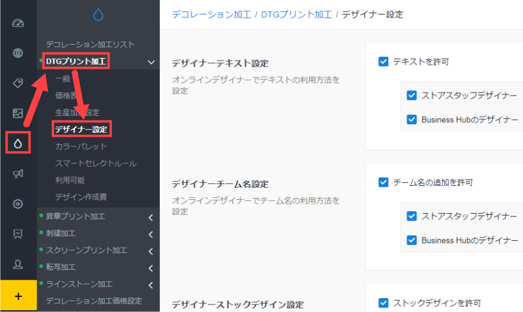523x312 pixels.
Task: Click デコレーション加工 breadcrumb link
Action: coord(211,14)
